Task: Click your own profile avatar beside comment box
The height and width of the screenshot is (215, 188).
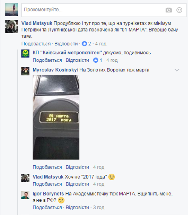Action: point(12,9)
